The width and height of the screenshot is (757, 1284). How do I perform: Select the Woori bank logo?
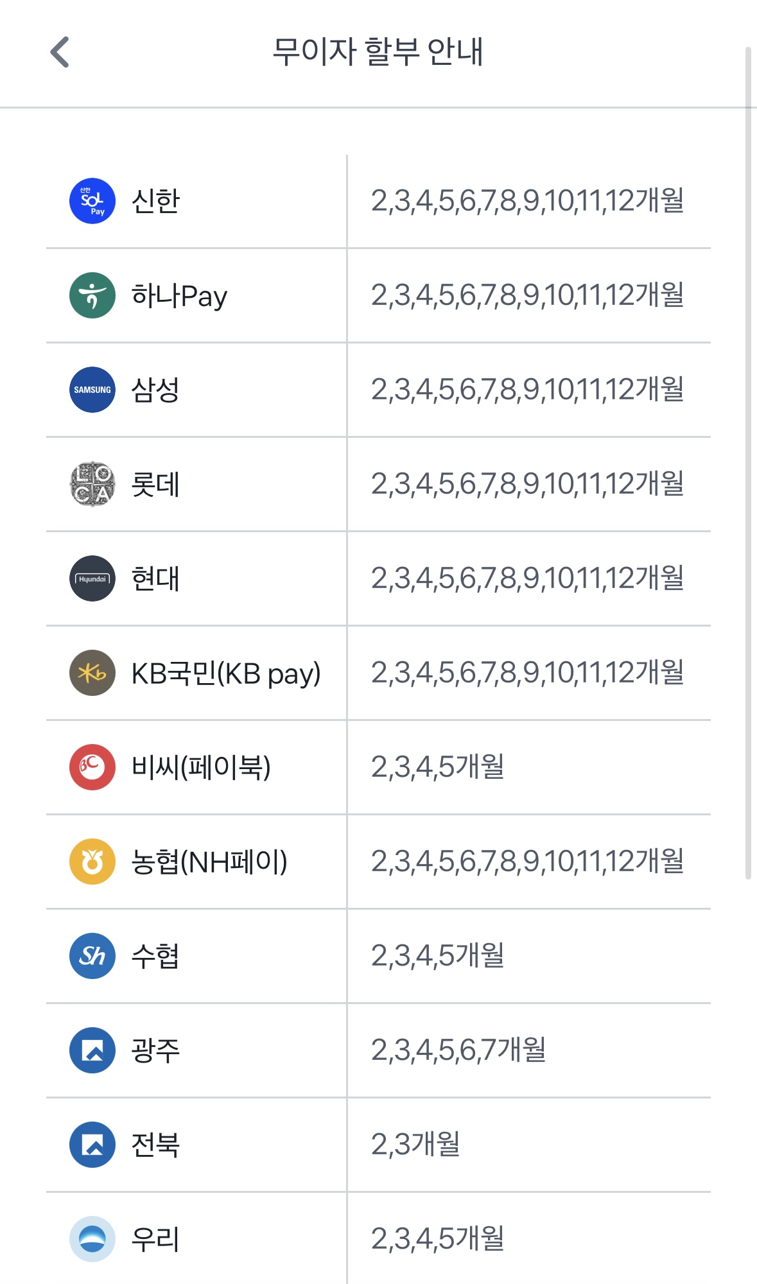point(92,1239)
